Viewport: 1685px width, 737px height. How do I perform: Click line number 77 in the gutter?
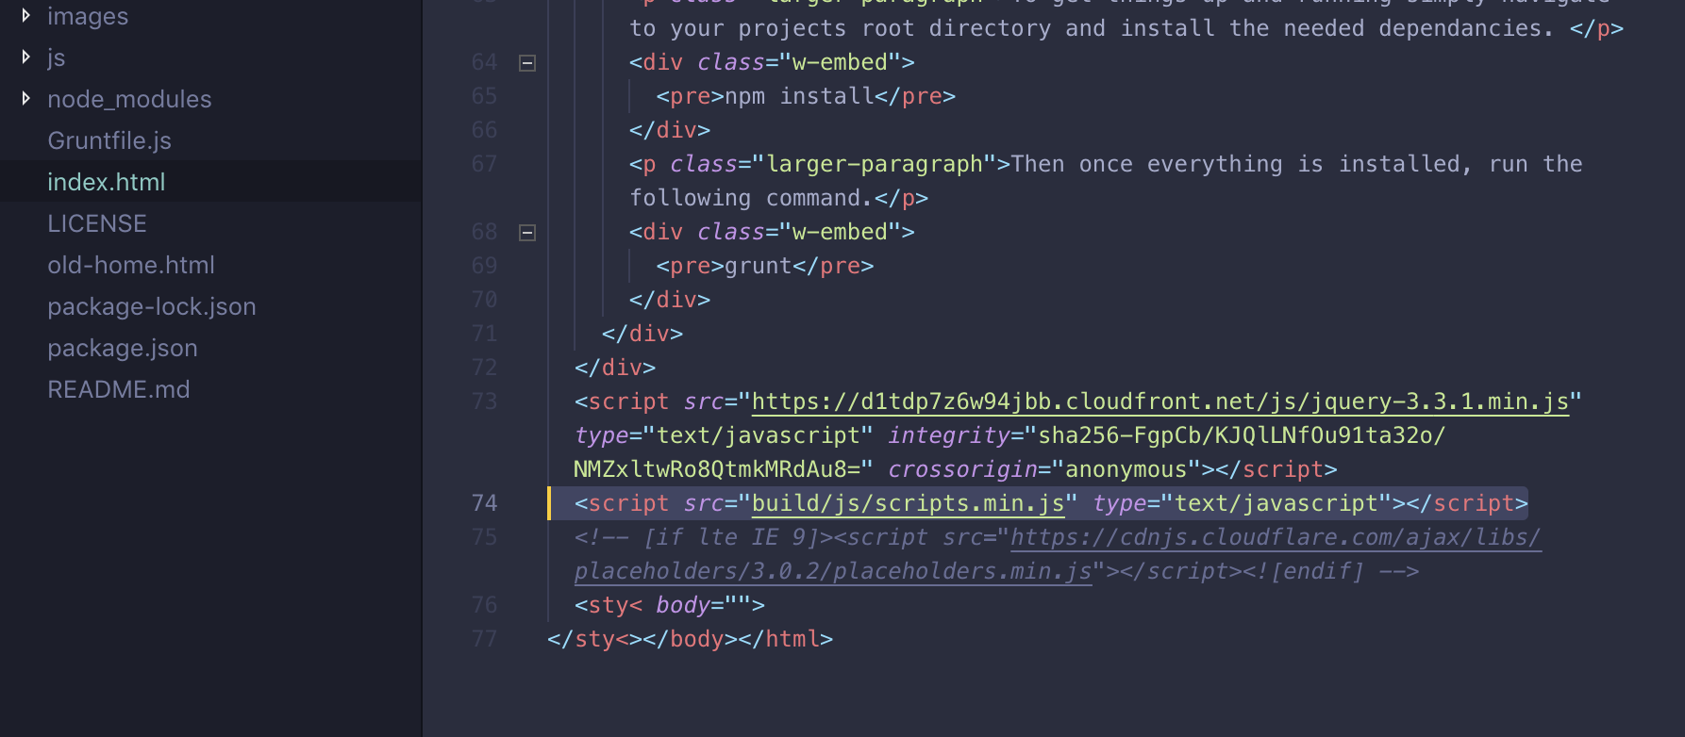point(484,639)
